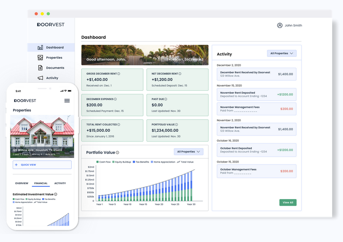Click the Equity Buildup legend swatch in desktop chart
The image size is (343, 242).
113,162
